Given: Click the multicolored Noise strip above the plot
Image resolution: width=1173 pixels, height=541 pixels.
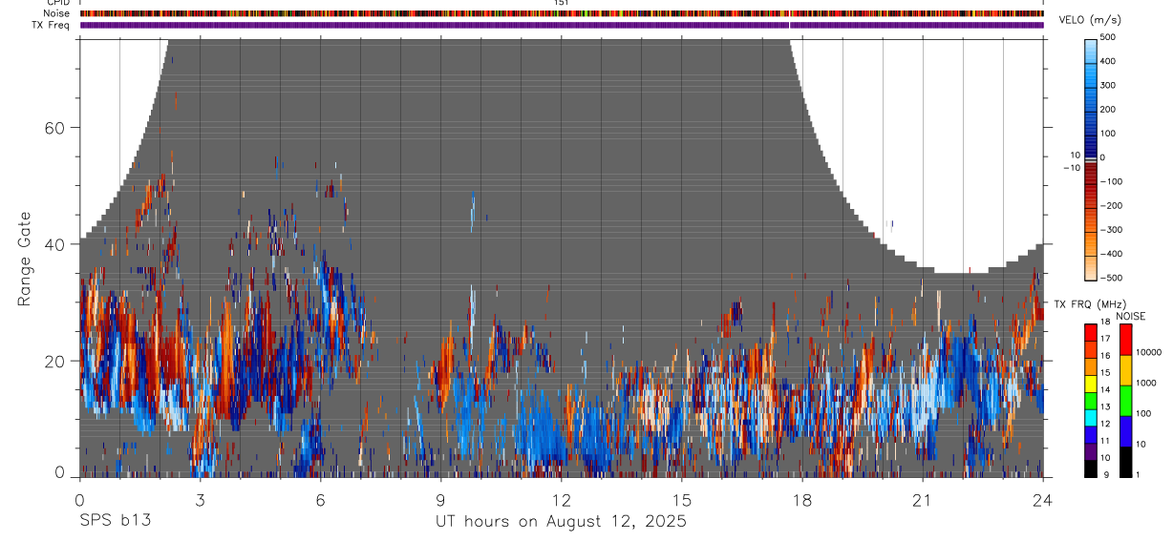Looking at the screenshot, I should coord(562,13).
